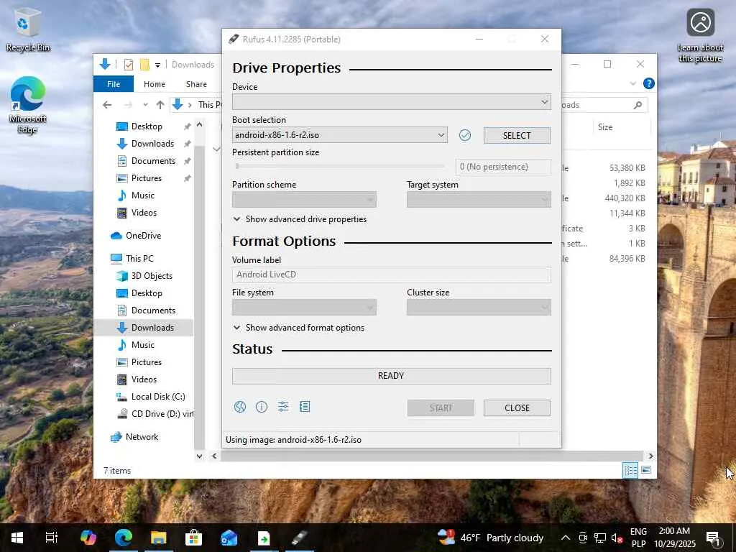Show Rufus about information icon
The width and height of the screenshot is (736, 552).
click(262, 407)
